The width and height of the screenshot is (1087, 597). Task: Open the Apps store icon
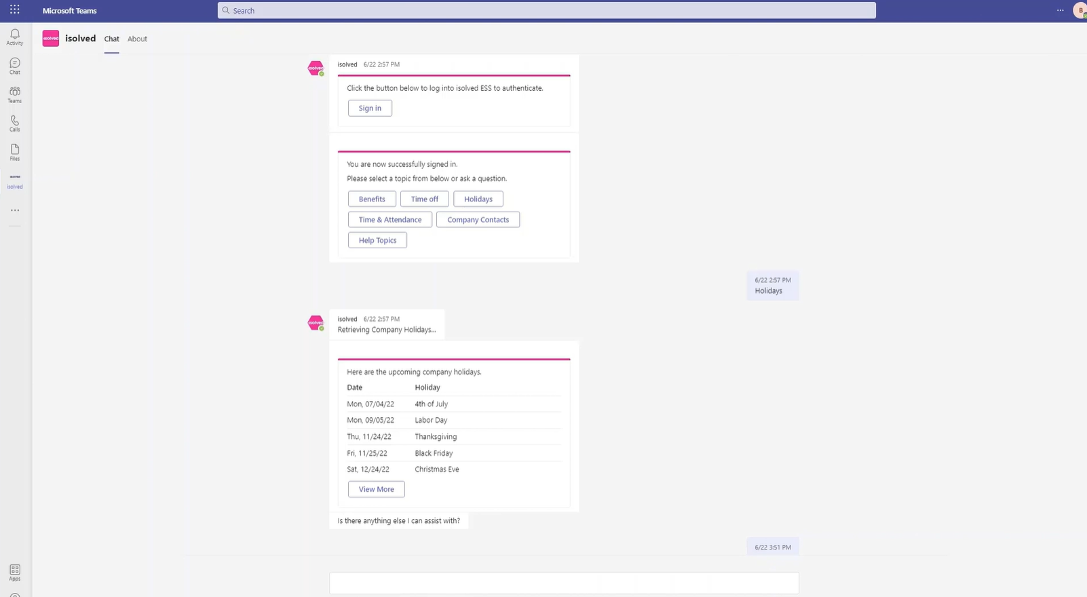pyautogui.click(x=14, y=573)
